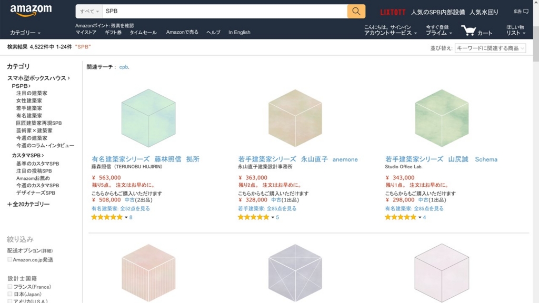Open the カテゴリー navigation menu
Viewport: 539px width, 303px height.
point(25,33)
